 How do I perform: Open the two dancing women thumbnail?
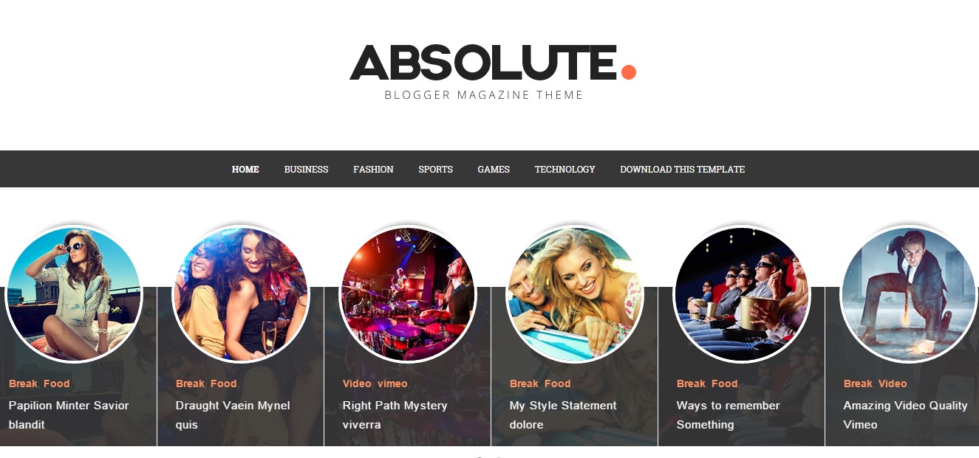point(241,294)
